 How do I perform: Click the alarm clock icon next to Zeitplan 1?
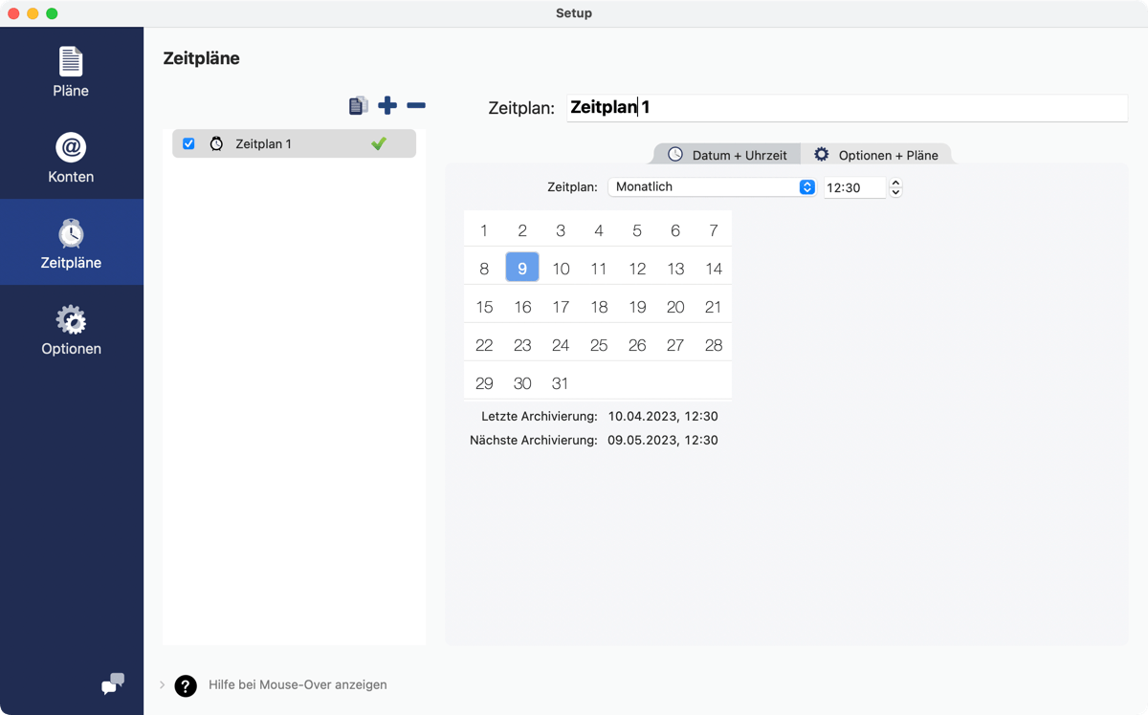tap(217, 142)
